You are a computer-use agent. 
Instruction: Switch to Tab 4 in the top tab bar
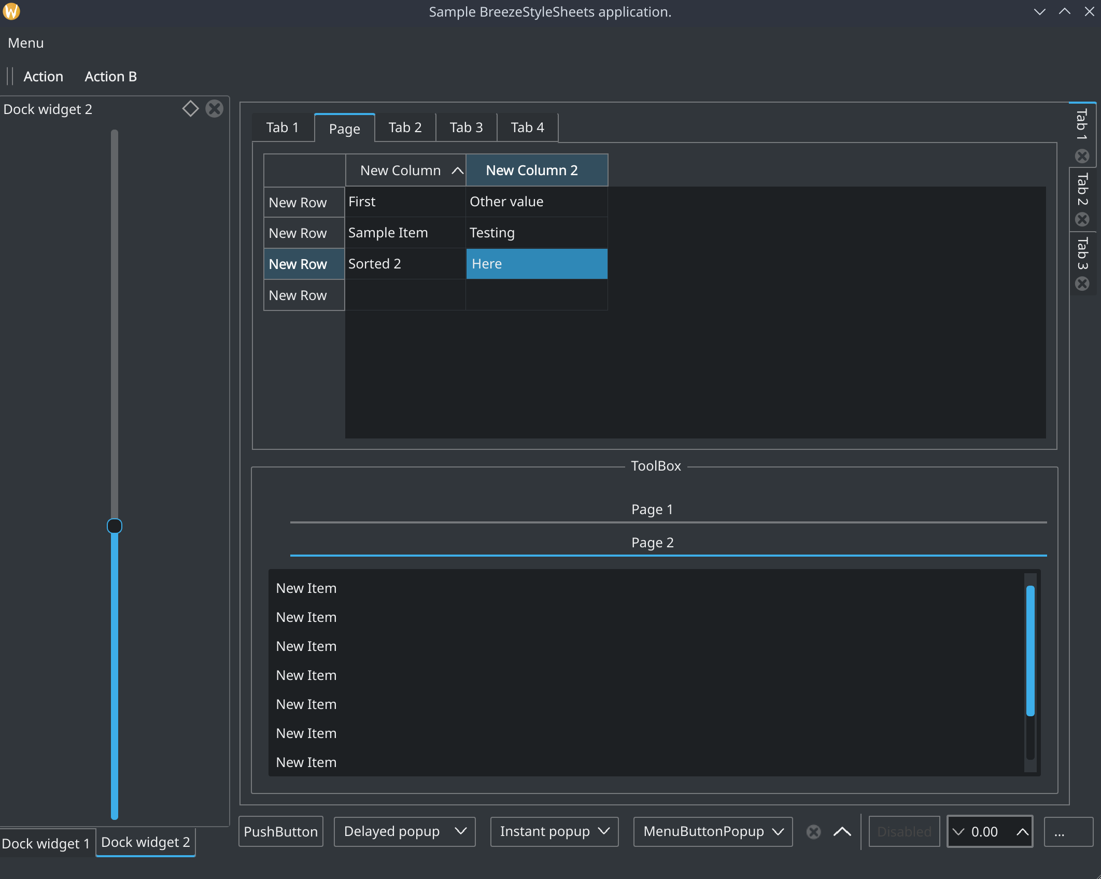tap(528, 127)
